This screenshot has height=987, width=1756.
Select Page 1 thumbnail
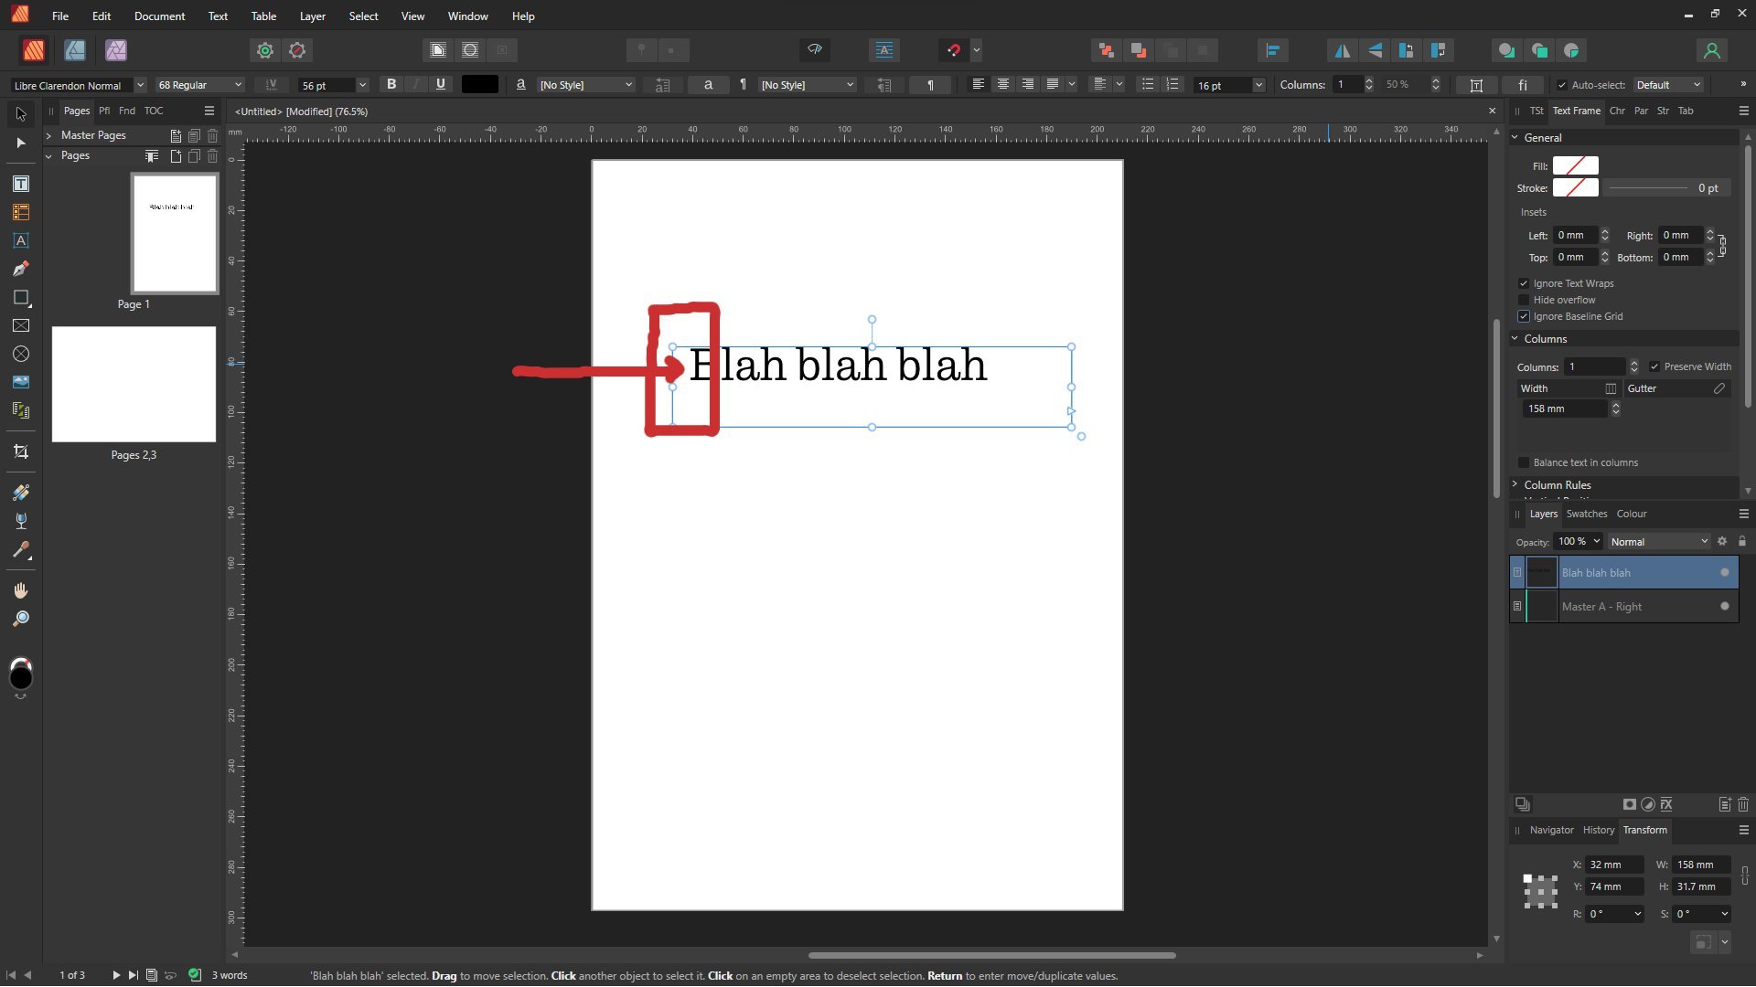tap(175, 234)
